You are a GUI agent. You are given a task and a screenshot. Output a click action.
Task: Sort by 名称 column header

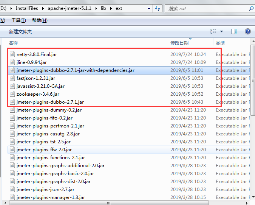tap(13, 43)
